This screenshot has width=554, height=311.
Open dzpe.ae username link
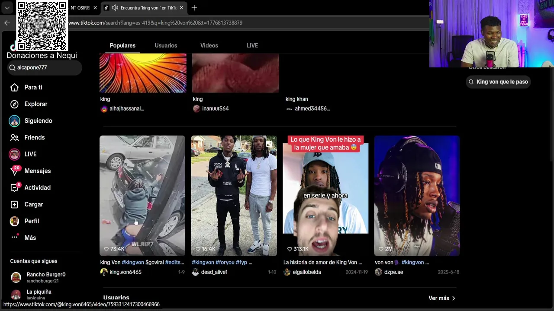(393, 272)
